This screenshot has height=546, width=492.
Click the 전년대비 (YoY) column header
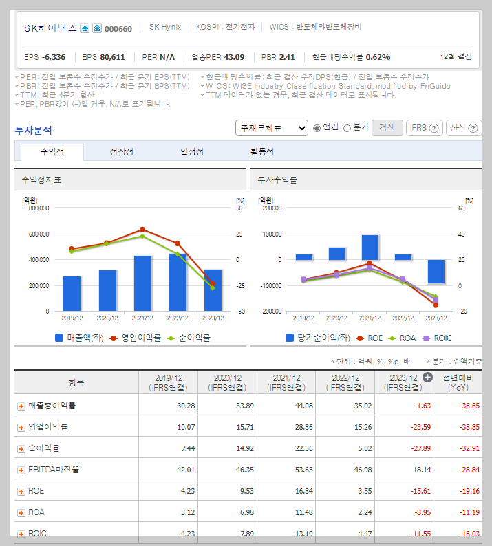click(x=458, y=383)
